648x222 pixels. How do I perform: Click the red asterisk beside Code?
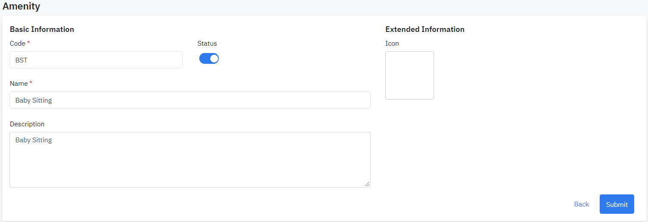[x=28, y=43]
